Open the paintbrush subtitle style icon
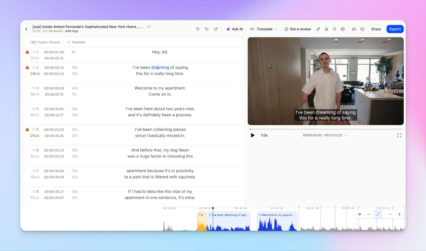The image size is (426, 251). tap(318, 29)
